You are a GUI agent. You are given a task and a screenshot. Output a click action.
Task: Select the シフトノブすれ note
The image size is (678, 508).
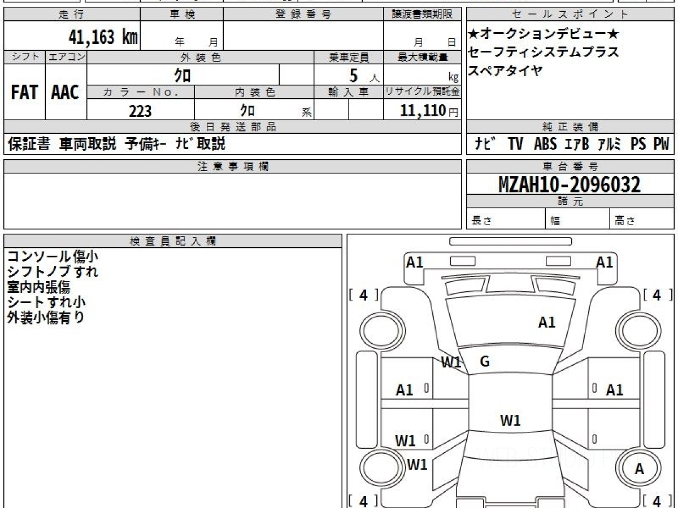[53, 271]
